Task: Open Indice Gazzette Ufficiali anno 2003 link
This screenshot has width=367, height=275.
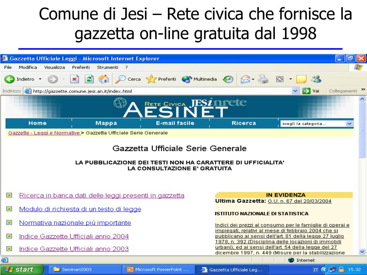Action: [74, 249]
